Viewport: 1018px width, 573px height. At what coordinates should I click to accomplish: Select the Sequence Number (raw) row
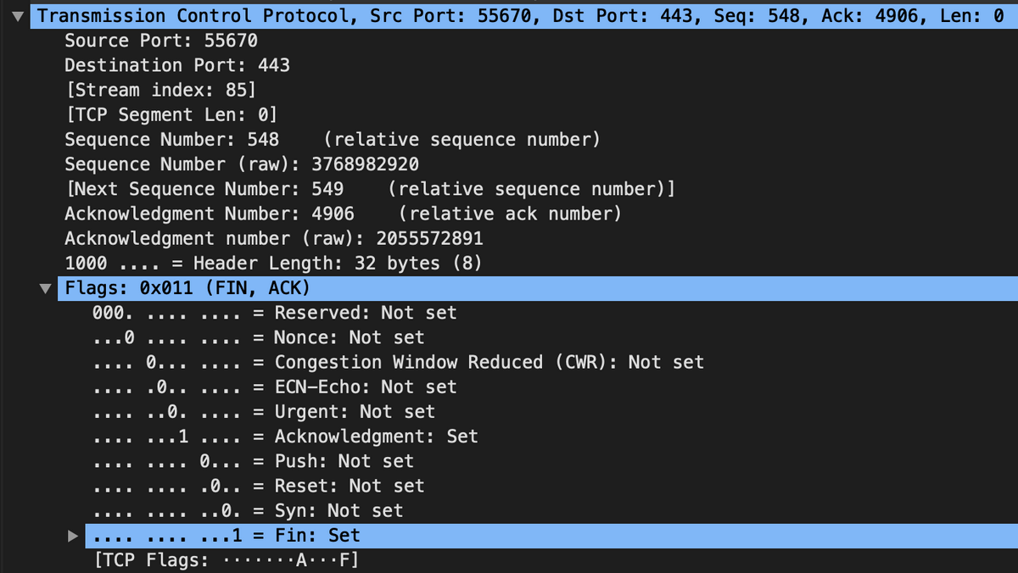tap(242, 164)
